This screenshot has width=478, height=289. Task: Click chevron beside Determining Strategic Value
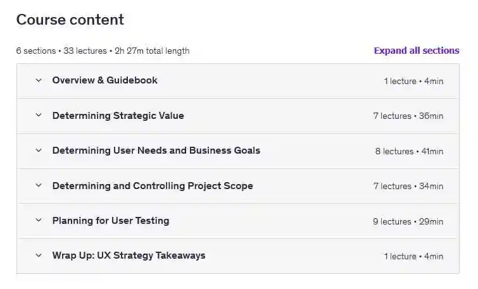pos(39,116)
